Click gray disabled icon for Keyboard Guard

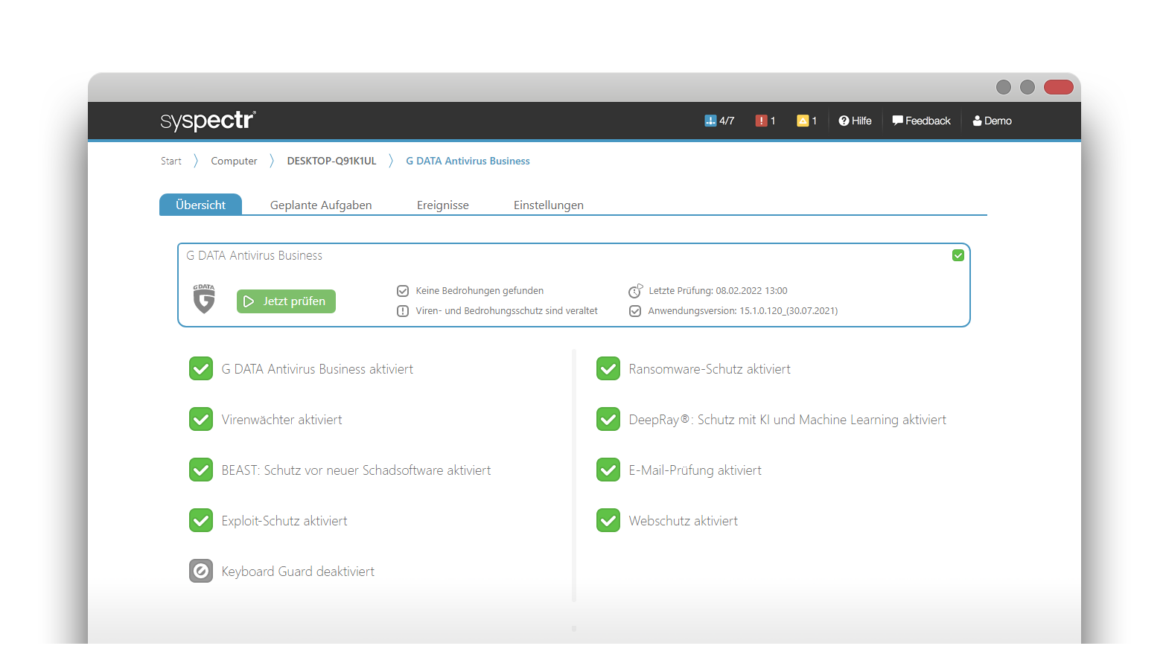pos(201,572)
